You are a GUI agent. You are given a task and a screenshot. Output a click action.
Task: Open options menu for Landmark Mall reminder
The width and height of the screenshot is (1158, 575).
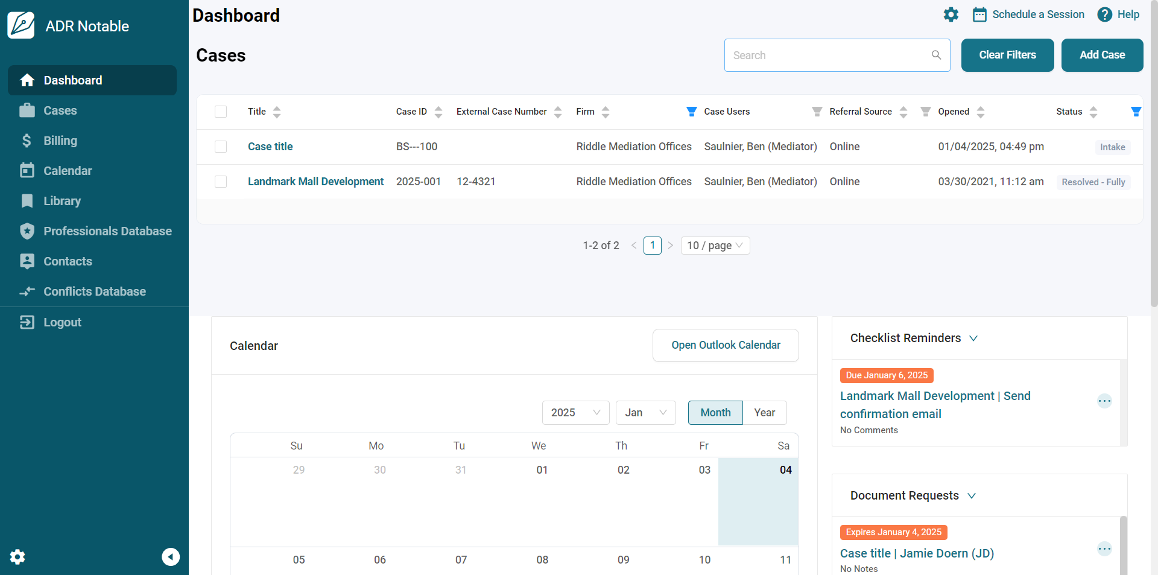[x=1104, y=401]
